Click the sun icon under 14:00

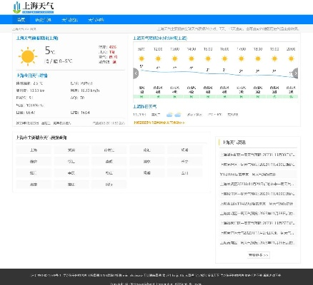tap(192, 58)
